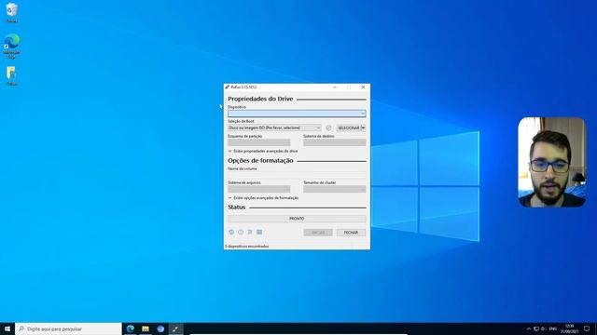Open Microsoft Edge in the taskbar
The width and height of the screenshot is (597, 335).
point(131,328)
